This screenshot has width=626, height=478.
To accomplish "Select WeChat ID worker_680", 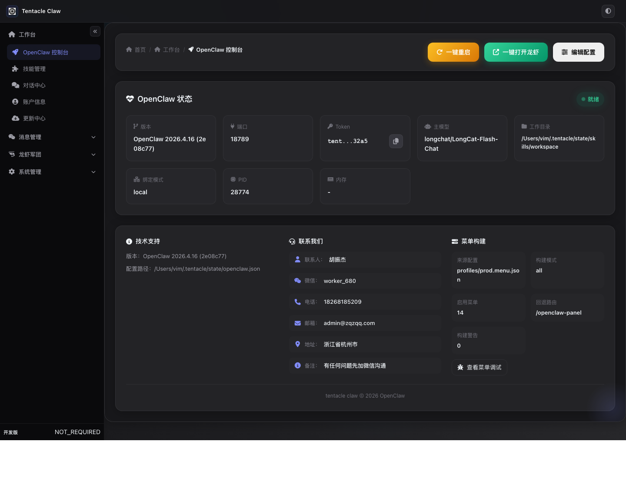I will 340,281.
